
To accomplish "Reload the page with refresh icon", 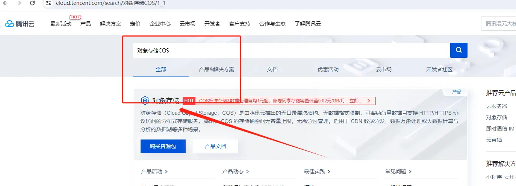I will 32,3.
